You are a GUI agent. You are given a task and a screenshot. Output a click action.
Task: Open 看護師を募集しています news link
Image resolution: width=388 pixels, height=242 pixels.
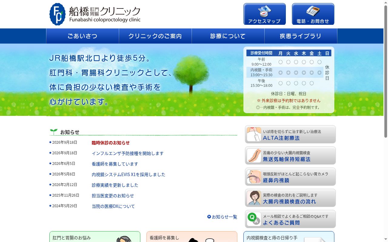[x=115, y=164]
